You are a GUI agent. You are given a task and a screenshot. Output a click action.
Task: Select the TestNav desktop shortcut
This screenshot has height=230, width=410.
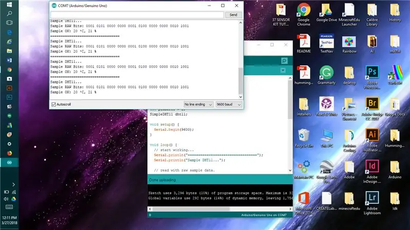326,43
